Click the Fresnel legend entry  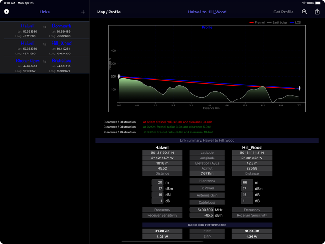[257, 23]
